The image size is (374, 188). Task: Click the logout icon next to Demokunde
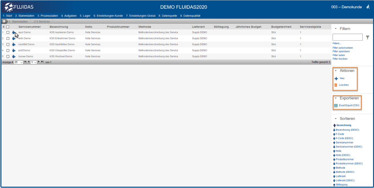[x=368, y=7]
